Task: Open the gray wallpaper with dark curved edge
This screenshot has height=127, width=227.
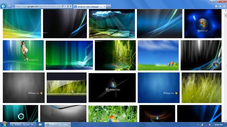Action: point(63,114)
